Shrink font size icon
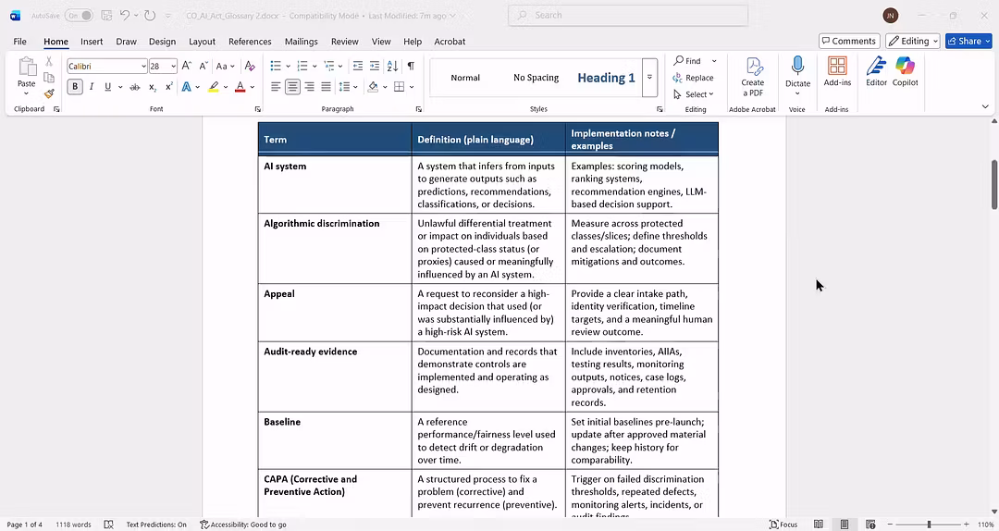This screenshot has height=531, width=999. (x=203, y=66)
